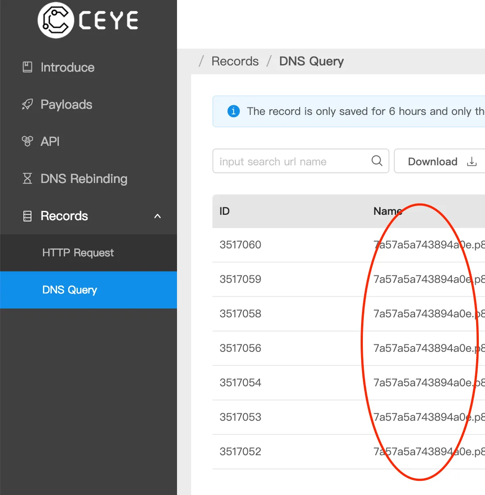Image resolution: width=485 pixels, height=495 pixels.
Task: Select record row with ID 3517054
Action: pos(240,383)
